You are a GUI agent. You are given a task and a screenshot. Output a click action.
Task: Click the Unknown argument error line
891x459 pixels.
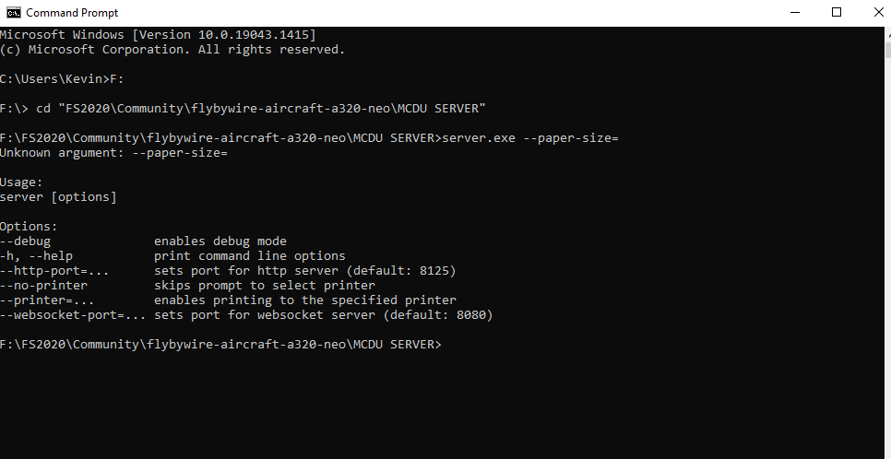[x=113, y=153]
